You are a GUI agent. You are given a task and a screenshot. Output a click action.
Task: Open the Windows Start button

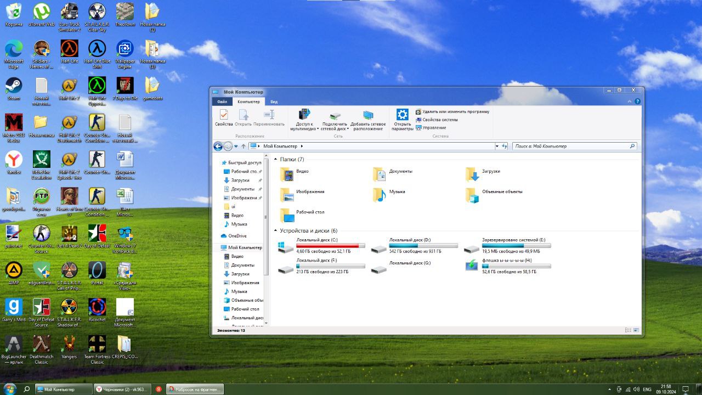click(10, 389)
